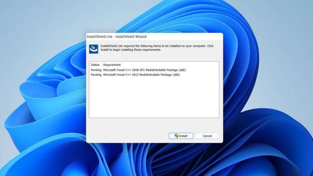Image resolution: width=313 pixels, height=176 pixels.
Task: Click Pending status of the 2012 package
Action: point(96,75)
